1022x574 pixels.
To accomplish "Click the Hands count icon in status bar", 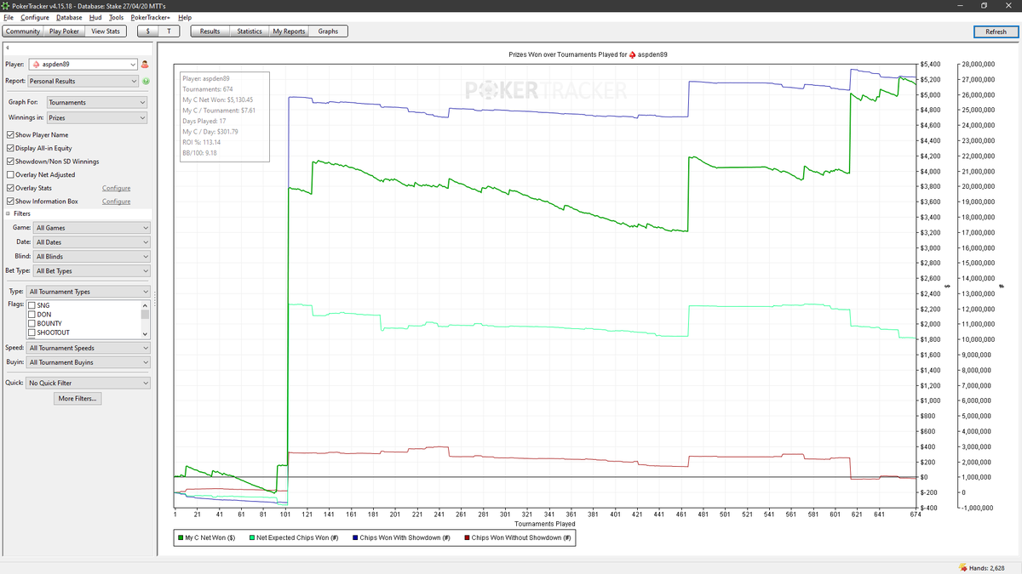I will (962, 567).
